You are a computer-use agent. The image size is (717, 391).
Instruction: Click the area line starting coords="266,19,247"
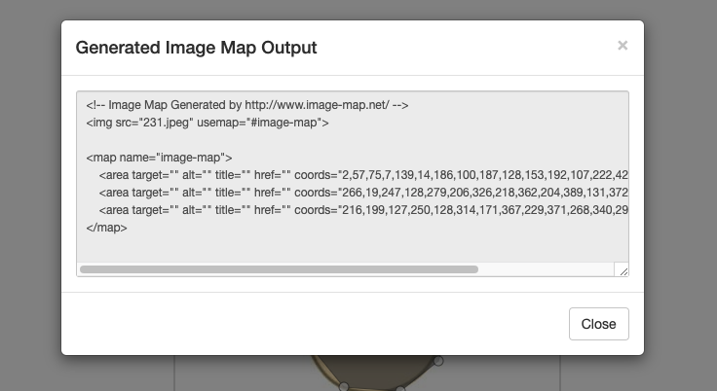tap(363, 193)
